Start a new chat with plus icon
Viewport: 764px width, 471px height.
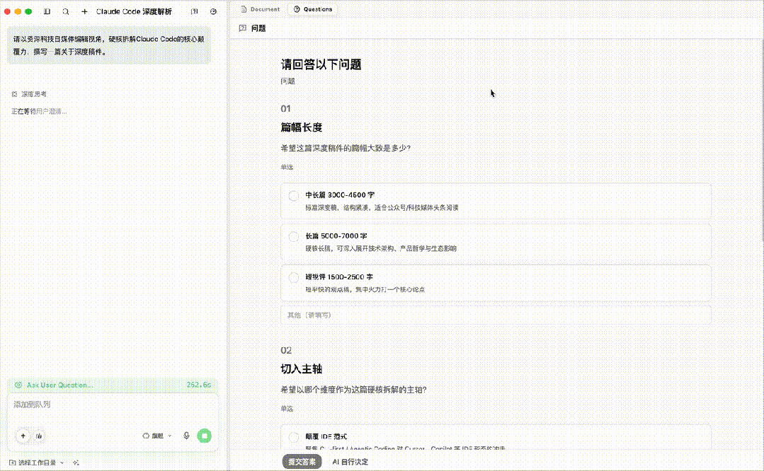click(x=84, y=11)
